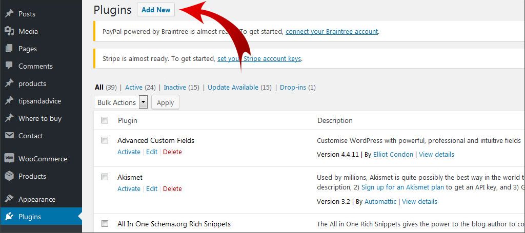The height and width of the screenshot is (233, 525).
Task: Click the Posts pushpin icon in sidebar
Action: tap(9, 14)
